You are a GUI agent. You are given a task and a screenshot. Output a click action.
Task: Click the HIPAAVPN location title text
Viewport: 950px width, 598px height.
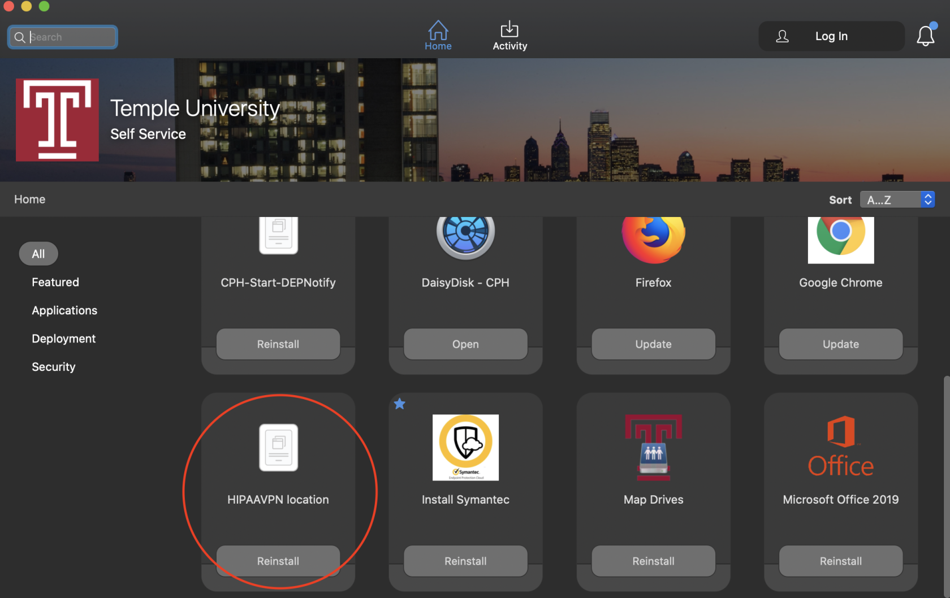pos(278,500)
